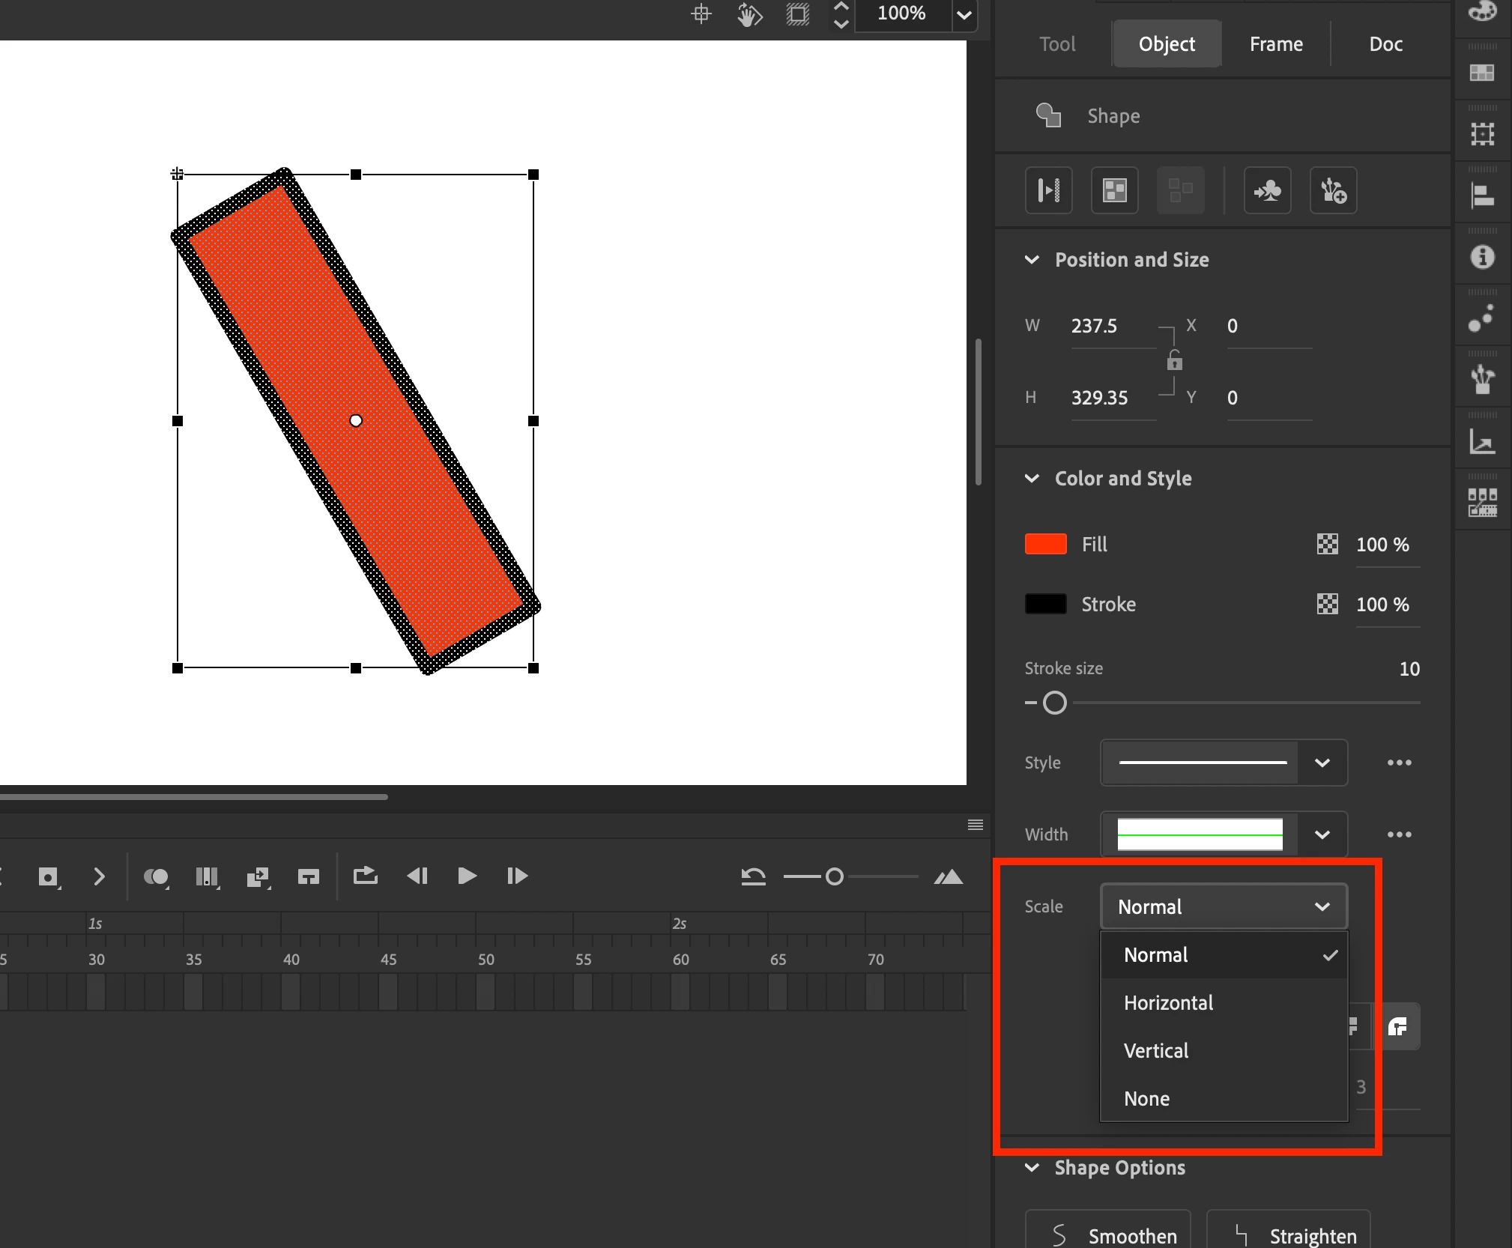Image resolution: width=1512 pixels, height=1248 pixels.
Task: Open the zoom percentage dropdown
Action: click(x=964, y=14)
